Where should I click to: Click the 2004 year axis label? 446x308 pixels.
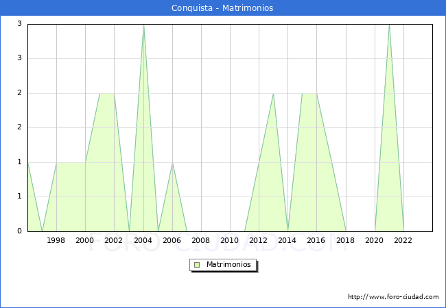tap(143, 240)
